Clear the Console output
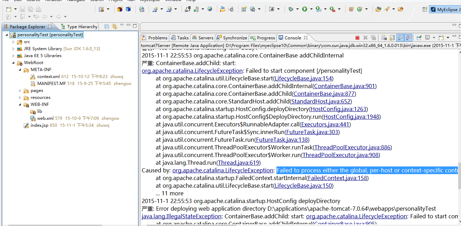This screenshot has width=461, height=226. click(x=384, y=38)
